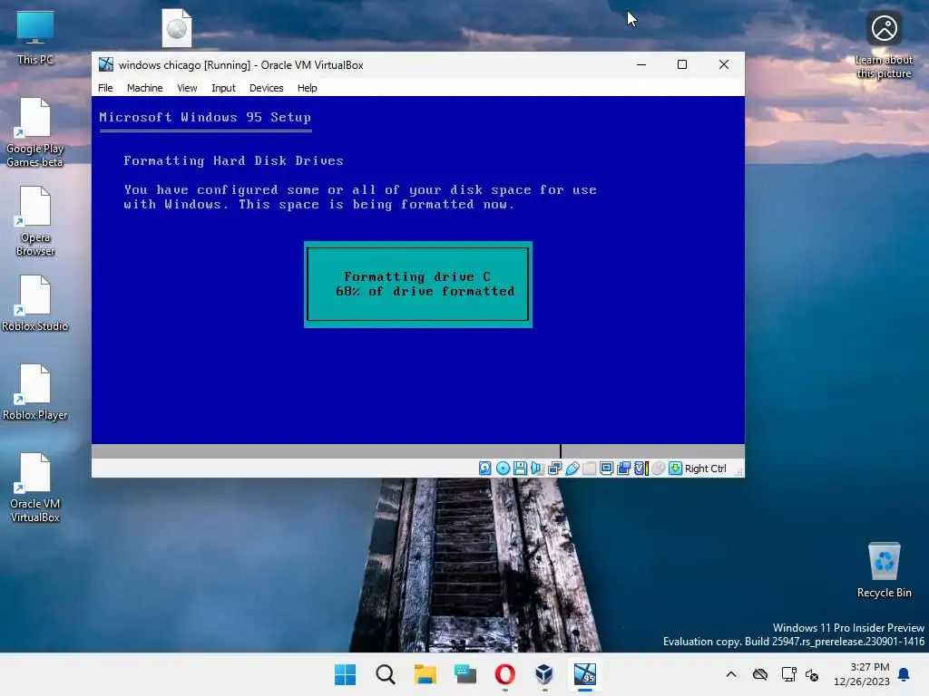
Task: Click the green arrow keyboard capture icon
Action: [x=675, y=469]
